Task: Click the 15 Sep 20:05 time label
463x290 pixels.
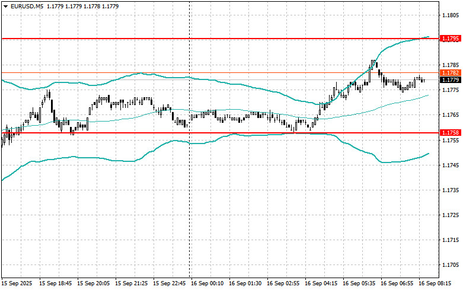Action: (x=93, y=283)
